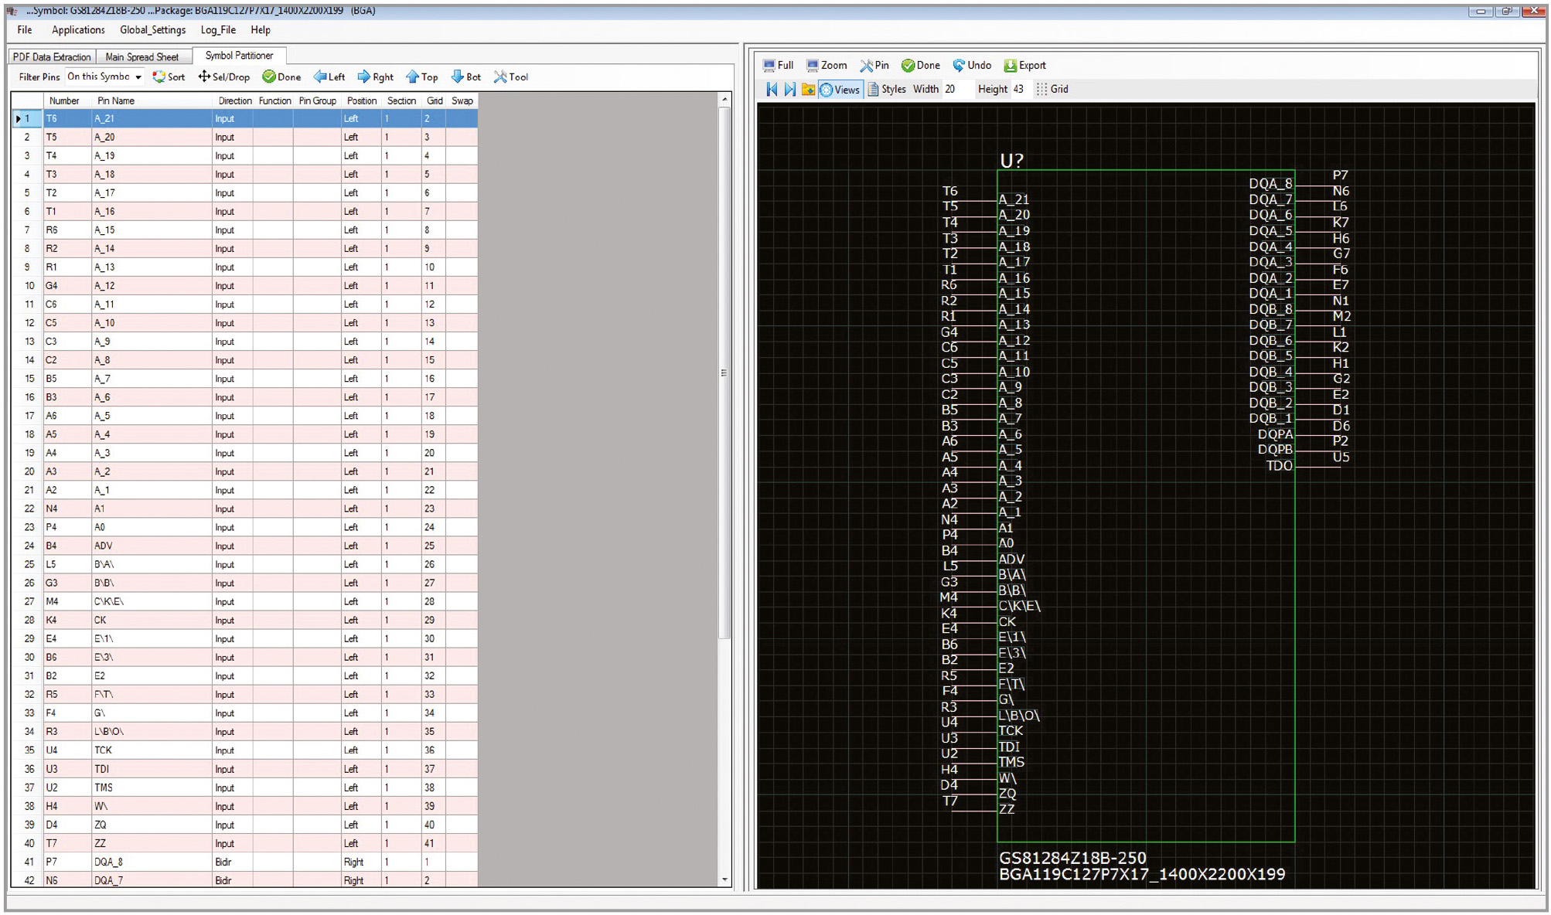Undo the last symbol change
The height and width of the screenshot is (915, 1551).
pos(972,65)
